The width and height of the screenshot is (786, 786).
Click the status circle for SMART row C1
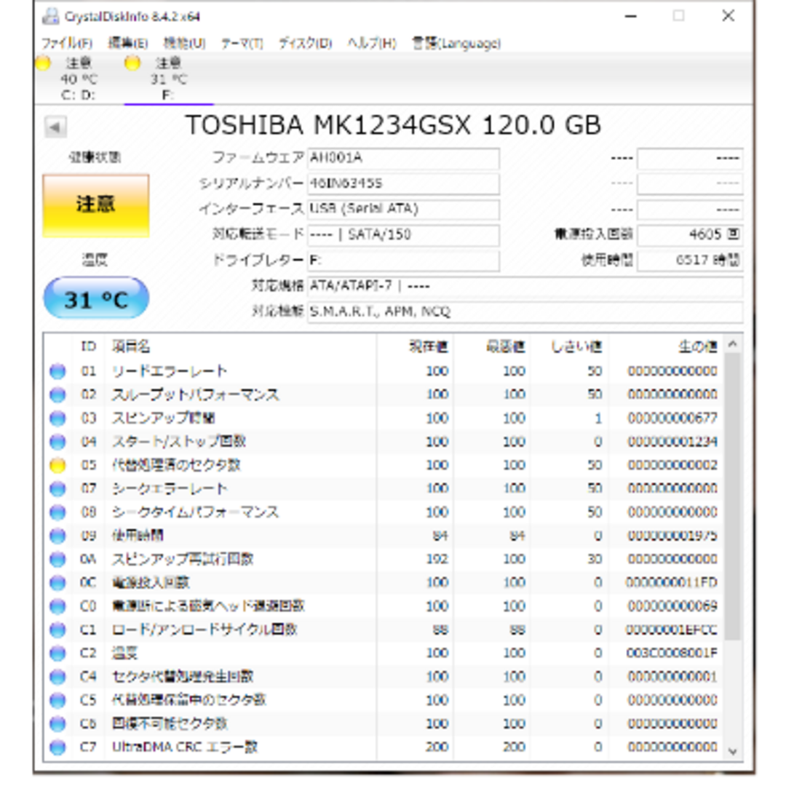click(x=57, y=630)
